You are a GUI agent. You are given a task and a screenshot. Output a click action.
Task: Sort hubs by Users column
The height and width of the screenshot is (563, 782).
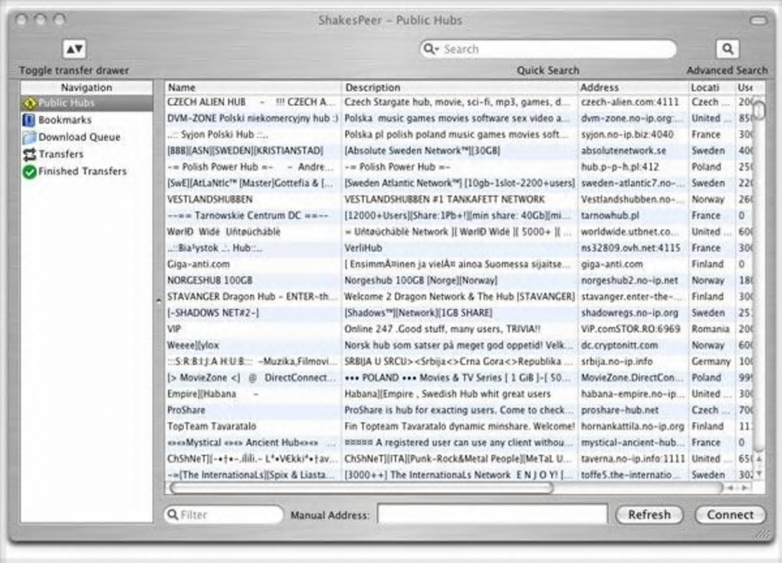pos(744,87)
